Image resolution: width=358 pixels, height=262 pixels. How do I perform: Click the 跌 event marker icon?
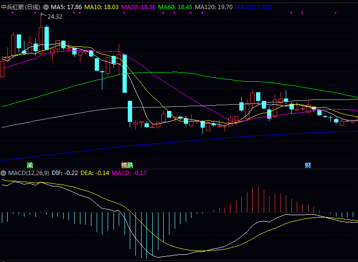(x=130, y=165)
